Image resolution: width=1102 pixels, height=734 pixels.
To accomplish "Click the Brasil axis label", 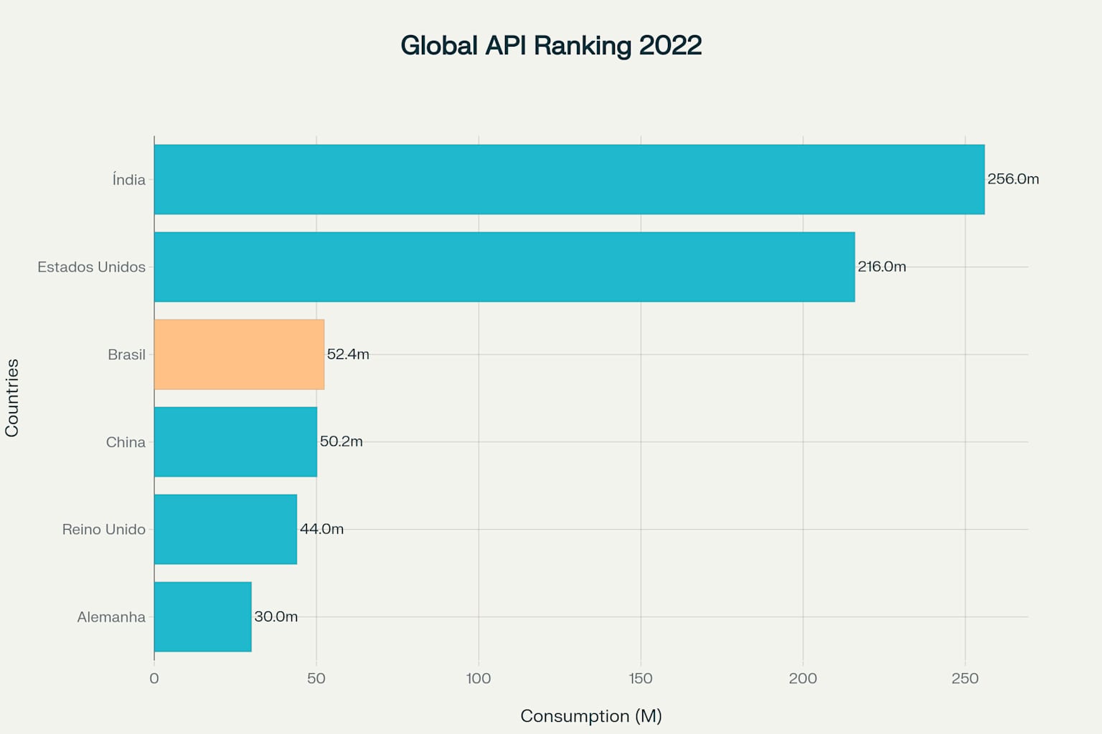I will pos(127,354).
